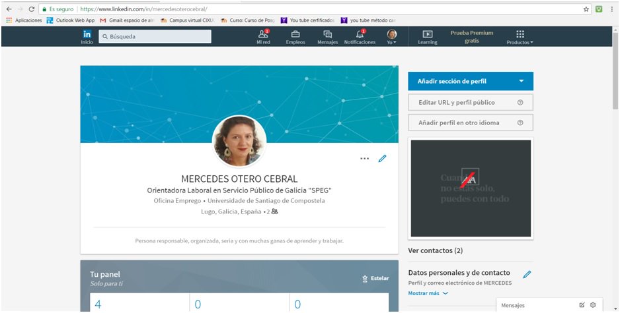The height and width of the screenshot is (313, 620).
Task: Click Editar URL y perfil público
Action: (x=457, y=103)
